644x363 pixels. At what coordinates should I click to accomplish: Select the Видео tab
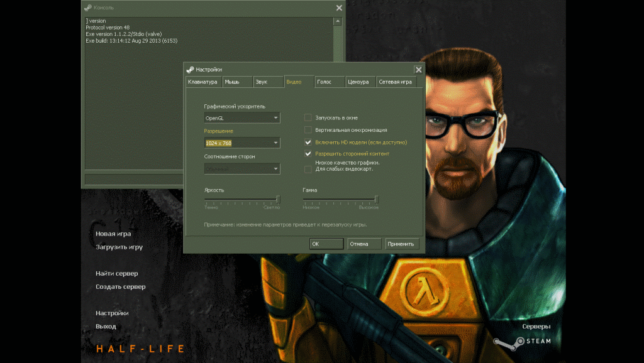[299, 82]
